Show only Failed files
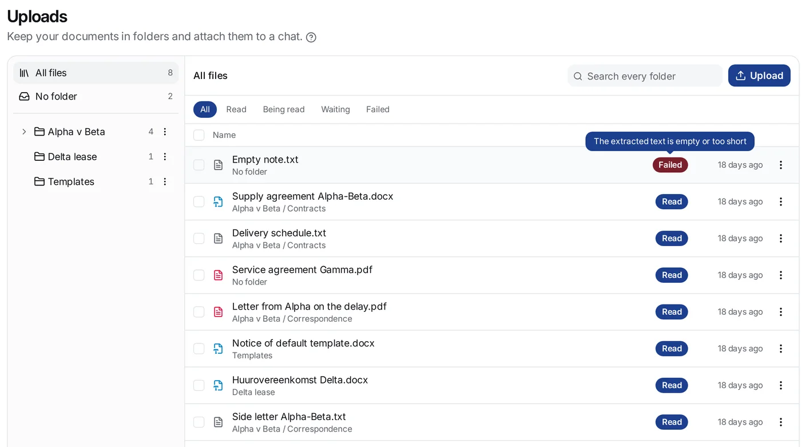 [378, 109]
